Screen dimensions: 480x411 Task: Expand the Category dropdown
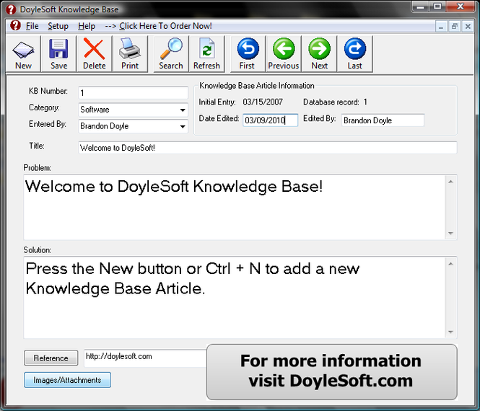[x=183, y=110]
